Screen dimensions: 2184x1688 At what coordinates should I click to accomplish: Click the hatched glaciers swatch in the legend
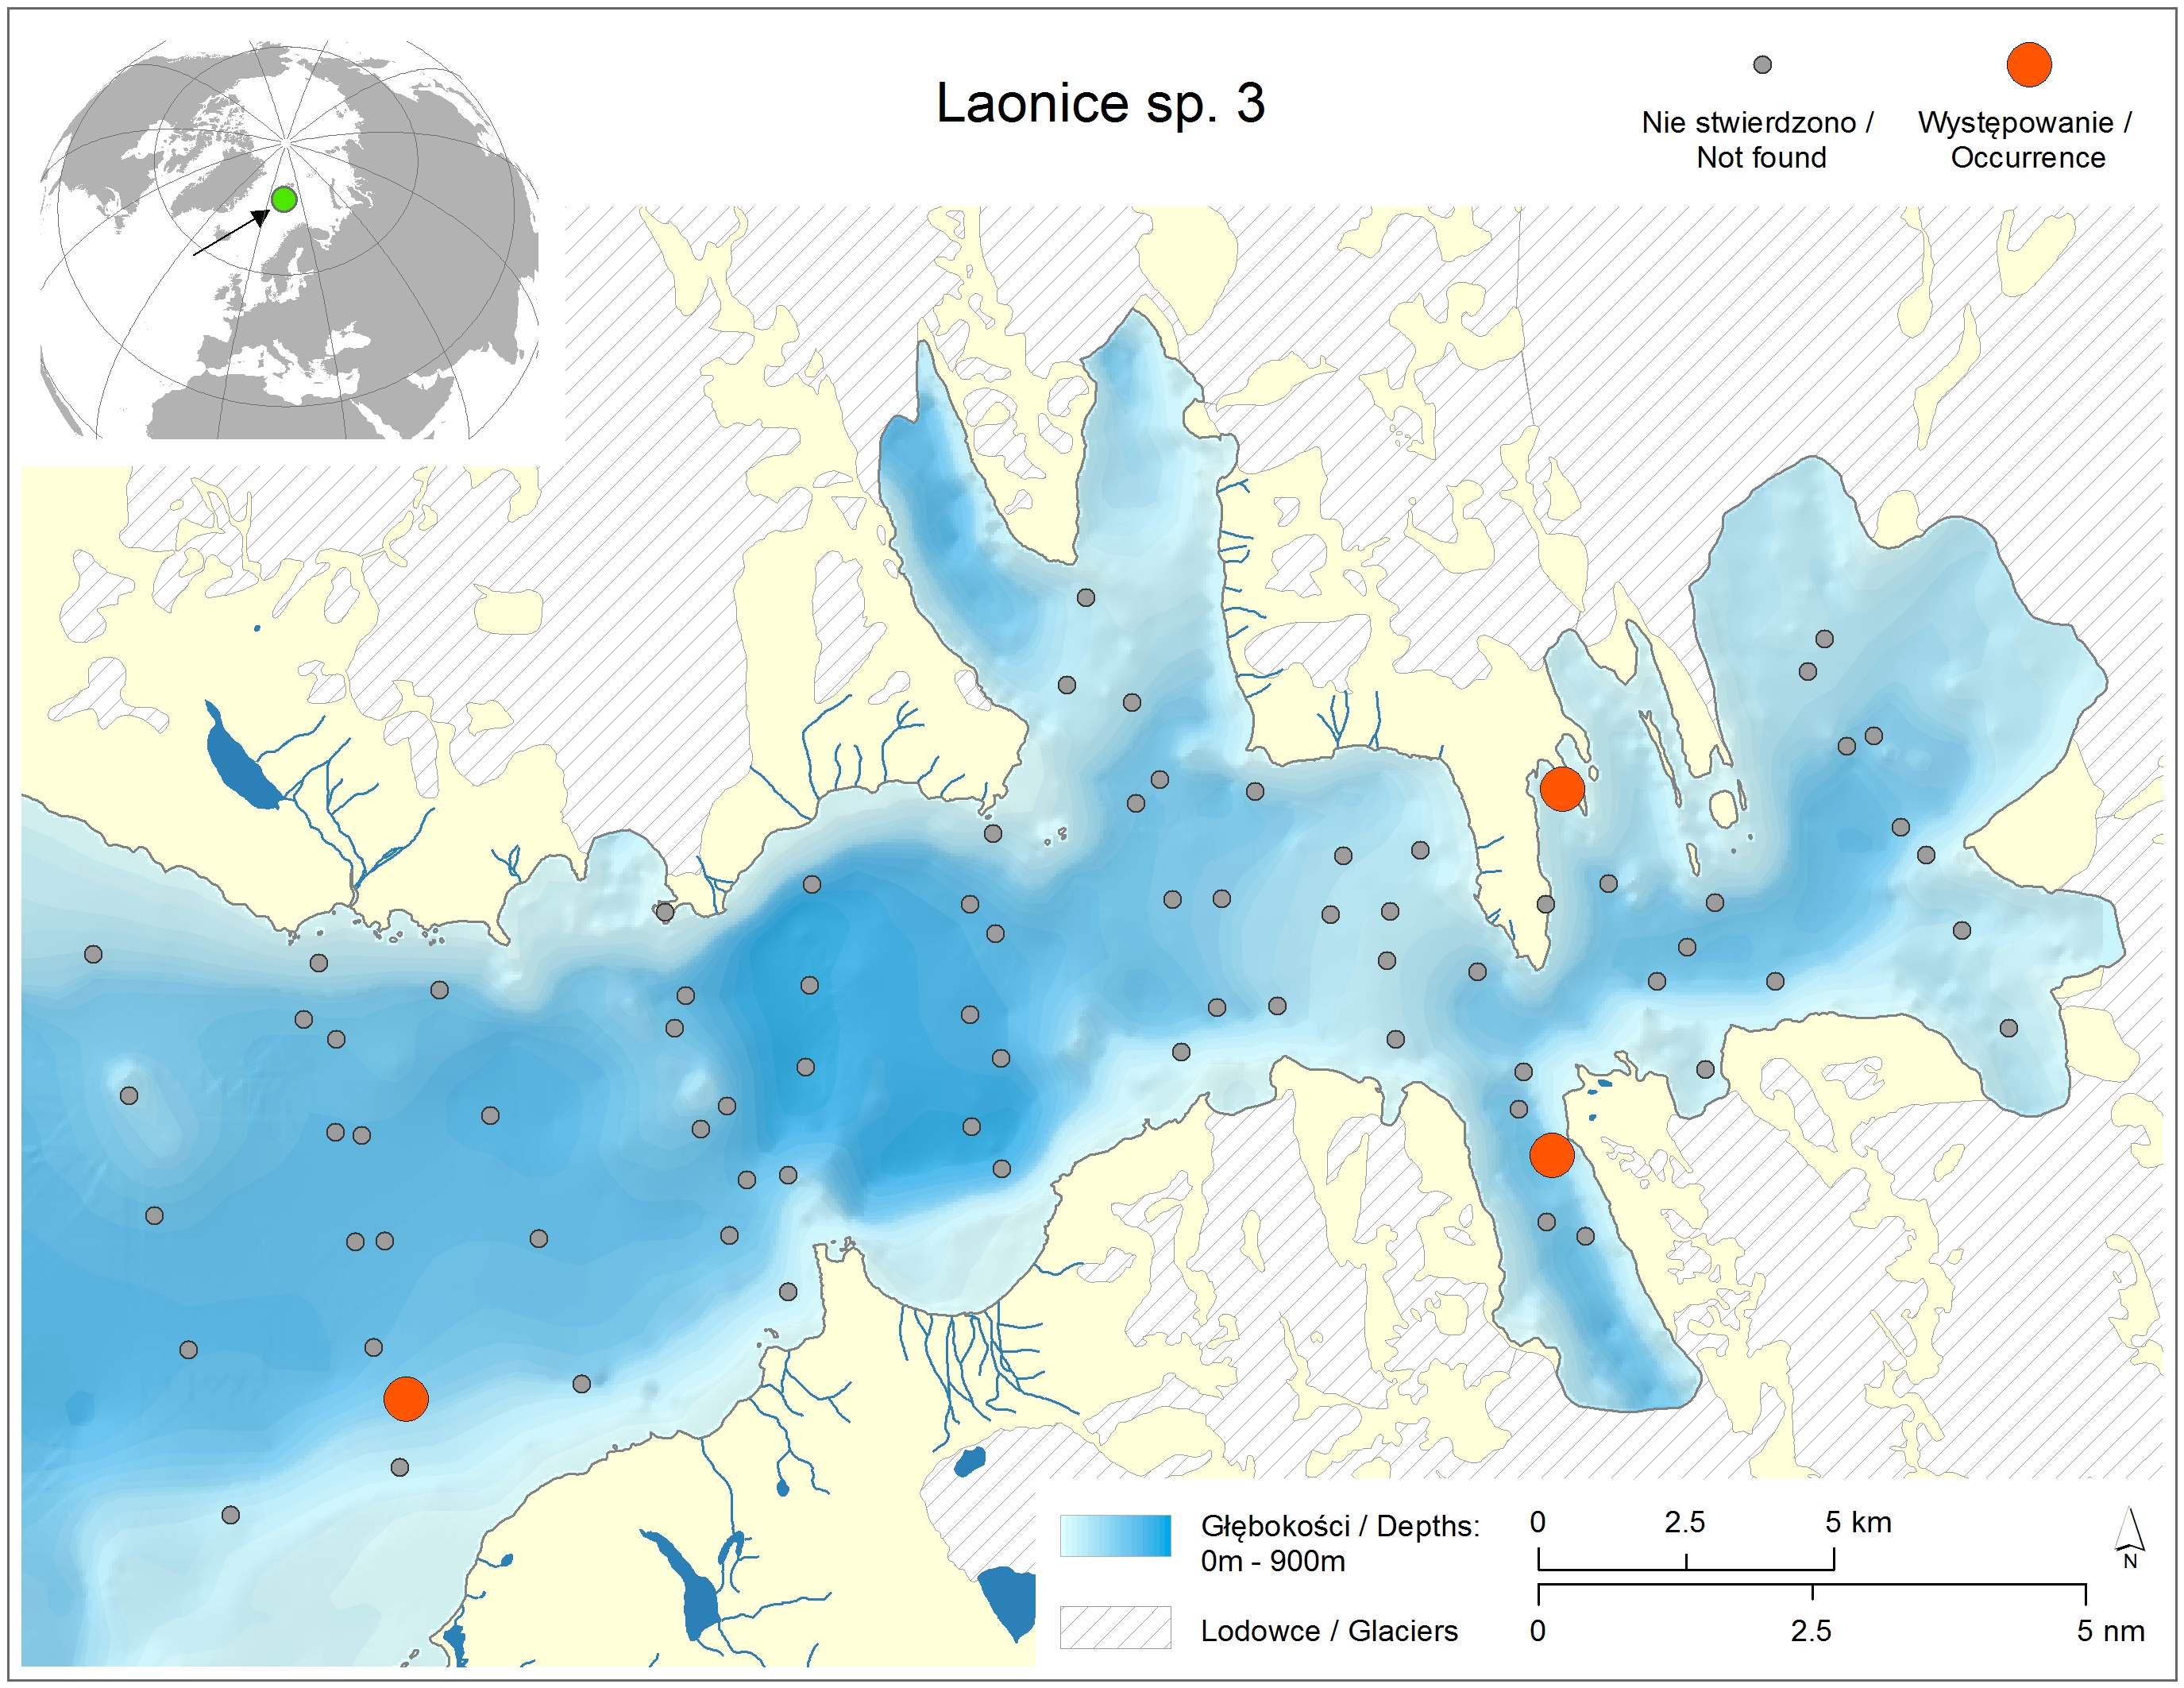(x=1115, y=1628)
